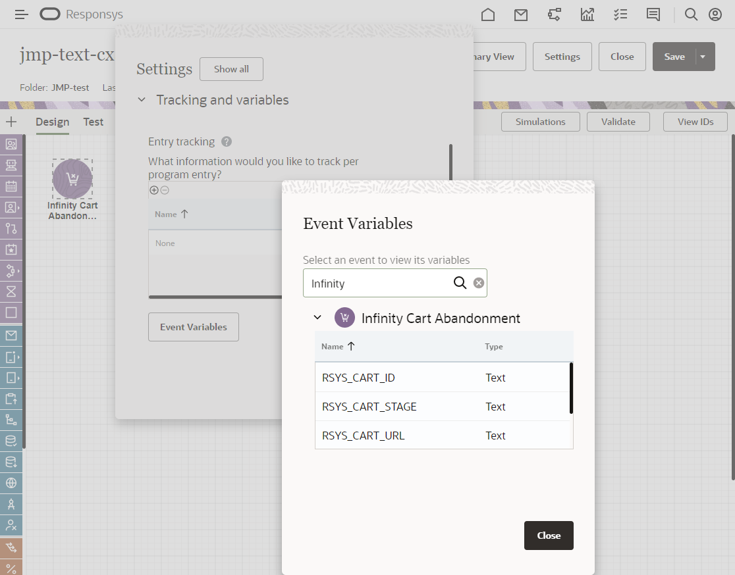Select the RSYS_CART_URL row
735x575 pixels.
click(x=443, y=436)
